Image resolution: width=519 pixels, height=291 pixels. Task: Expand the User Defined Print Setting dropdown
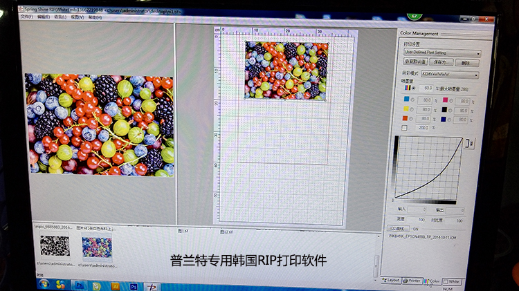[442, 53]
